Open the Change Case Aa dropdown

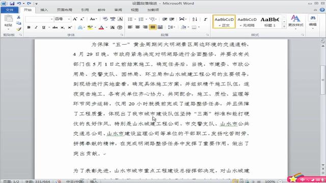(93, 19)
